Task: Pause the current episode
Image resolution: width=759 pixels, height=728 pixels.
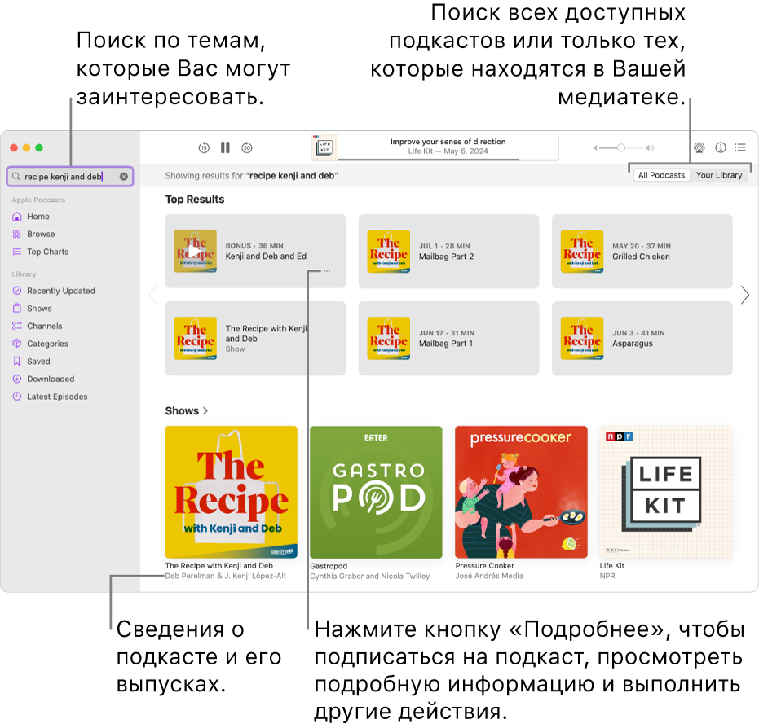Action: pyautogui.click(x=225, y=147)
